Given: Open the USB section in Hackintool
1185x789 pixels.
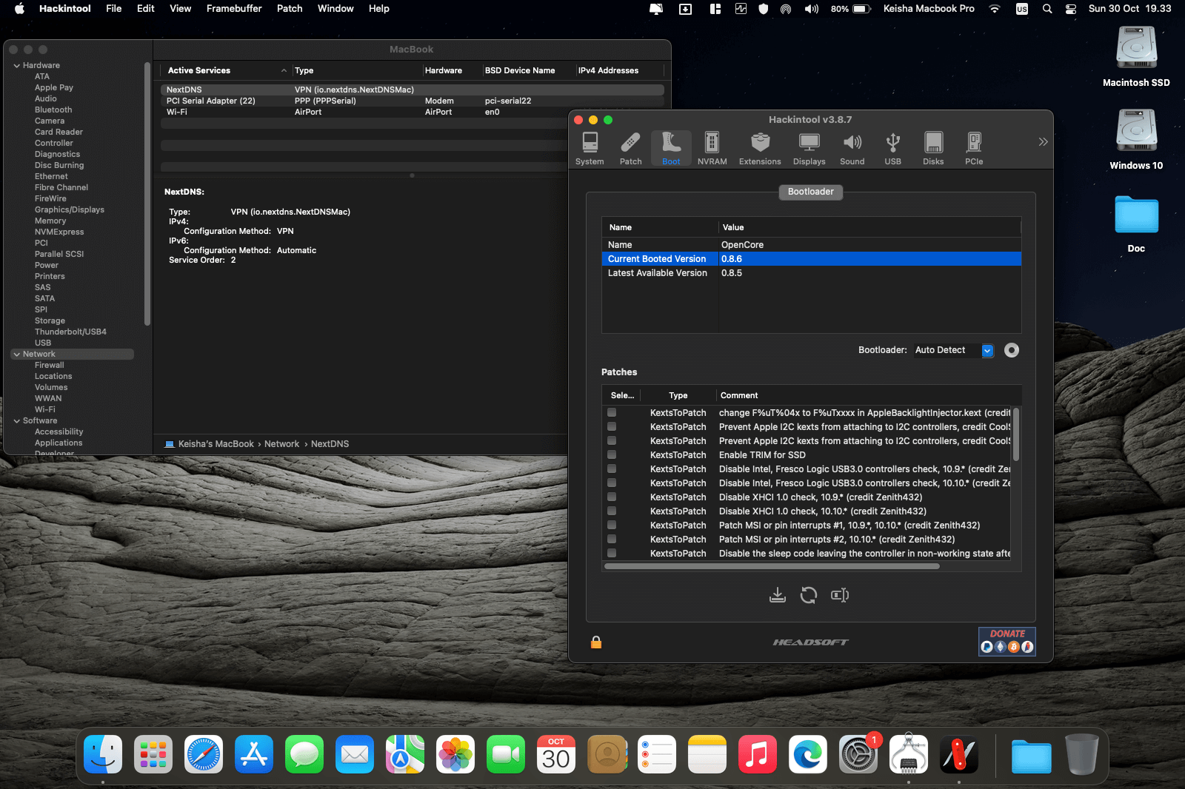Looking at the screenshot, I should click(x=892, y=148).
